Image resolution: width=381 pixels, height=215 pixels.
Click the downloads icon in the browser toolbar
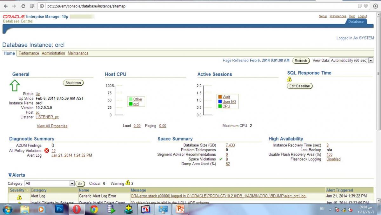375,6
